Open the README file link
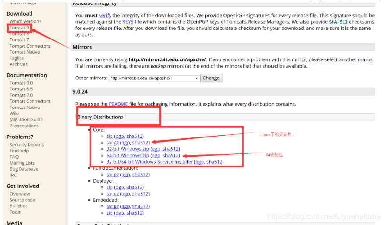 click(118, 104)
